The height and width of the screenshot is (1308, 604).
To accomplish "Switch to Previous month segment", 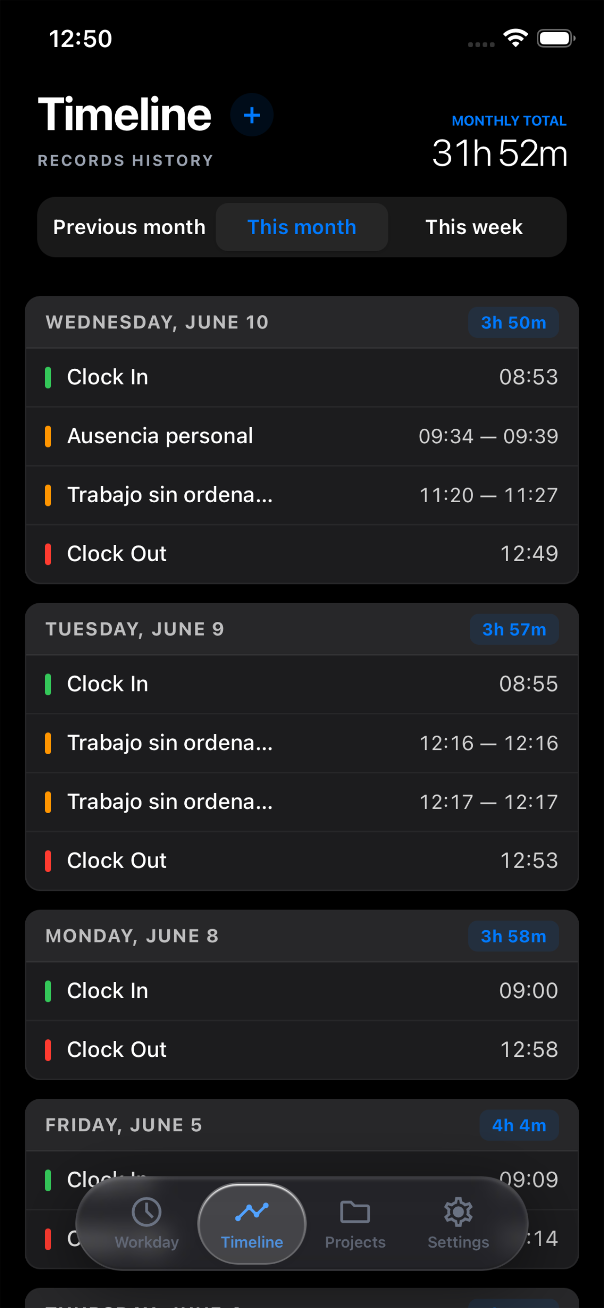I will 129,227.
